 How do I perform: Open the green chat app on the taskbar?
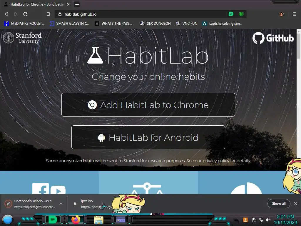(x=53, y=220)
